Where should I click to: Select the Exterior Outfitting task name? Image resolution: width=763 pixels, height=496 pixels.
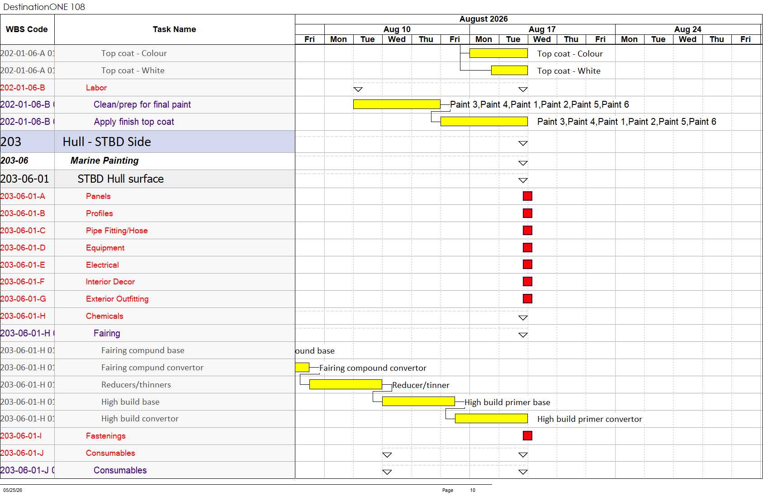tap(117, 299)
